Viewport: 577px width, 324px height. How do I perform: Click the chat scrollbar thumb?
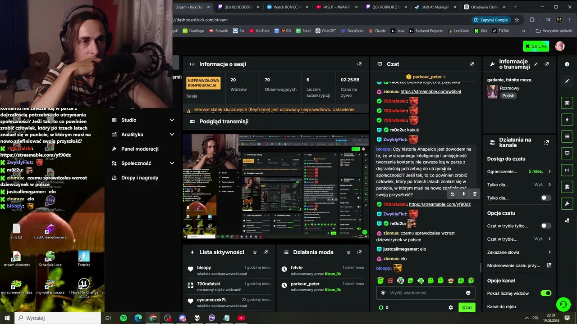[x=480, y=267]
